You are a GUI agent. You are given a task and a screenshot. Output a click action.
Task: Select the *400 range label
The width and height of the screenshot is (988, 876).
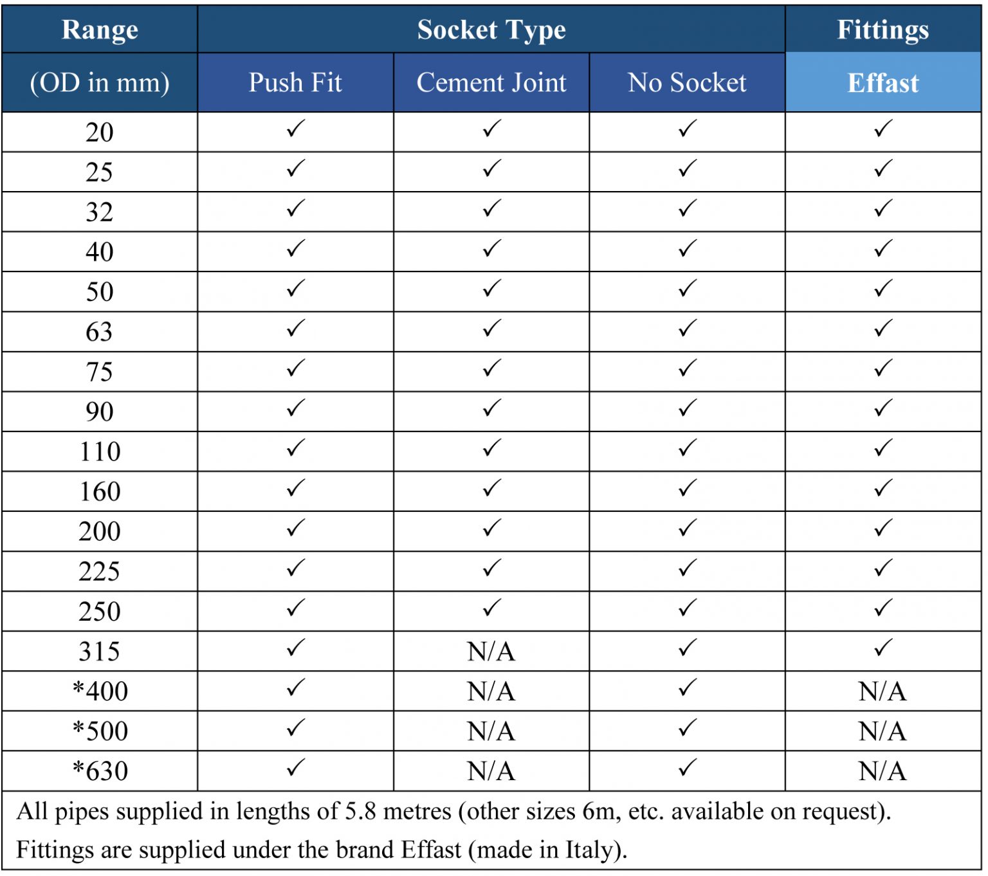pyautogui.click(x=100, y=691)
